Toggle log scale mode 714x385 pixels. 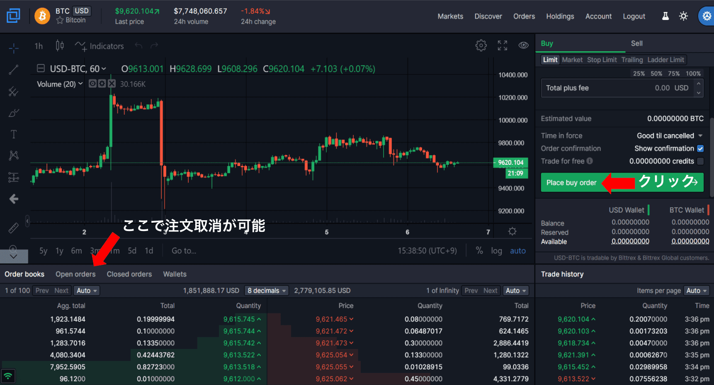point(496,251)
